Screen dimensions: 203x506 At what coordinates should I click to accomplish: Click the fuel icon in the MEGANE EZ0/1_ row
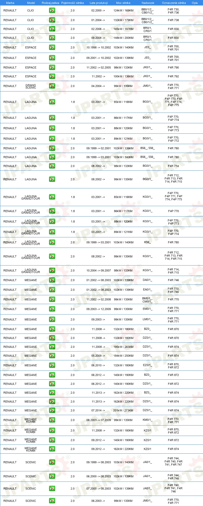52,365
